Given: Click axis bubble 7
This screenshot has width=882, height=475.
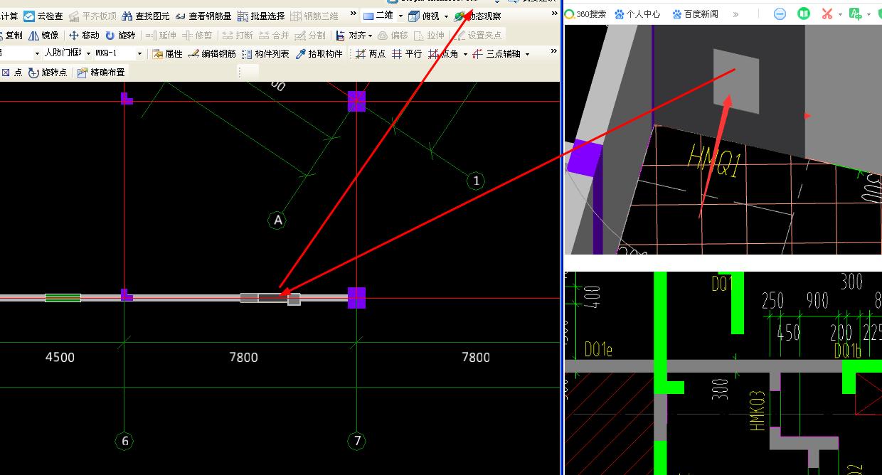Looking at the screenshot, I should [x=357, y=441].
